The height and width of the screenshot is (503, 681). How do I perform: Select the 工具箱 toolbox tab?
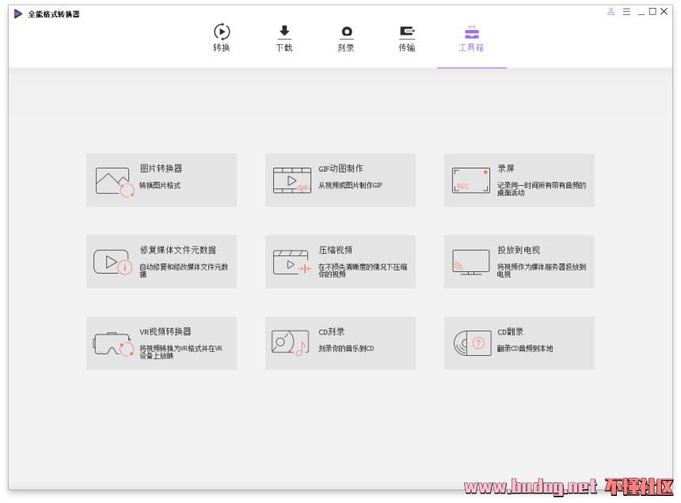(x=471, y=38)
